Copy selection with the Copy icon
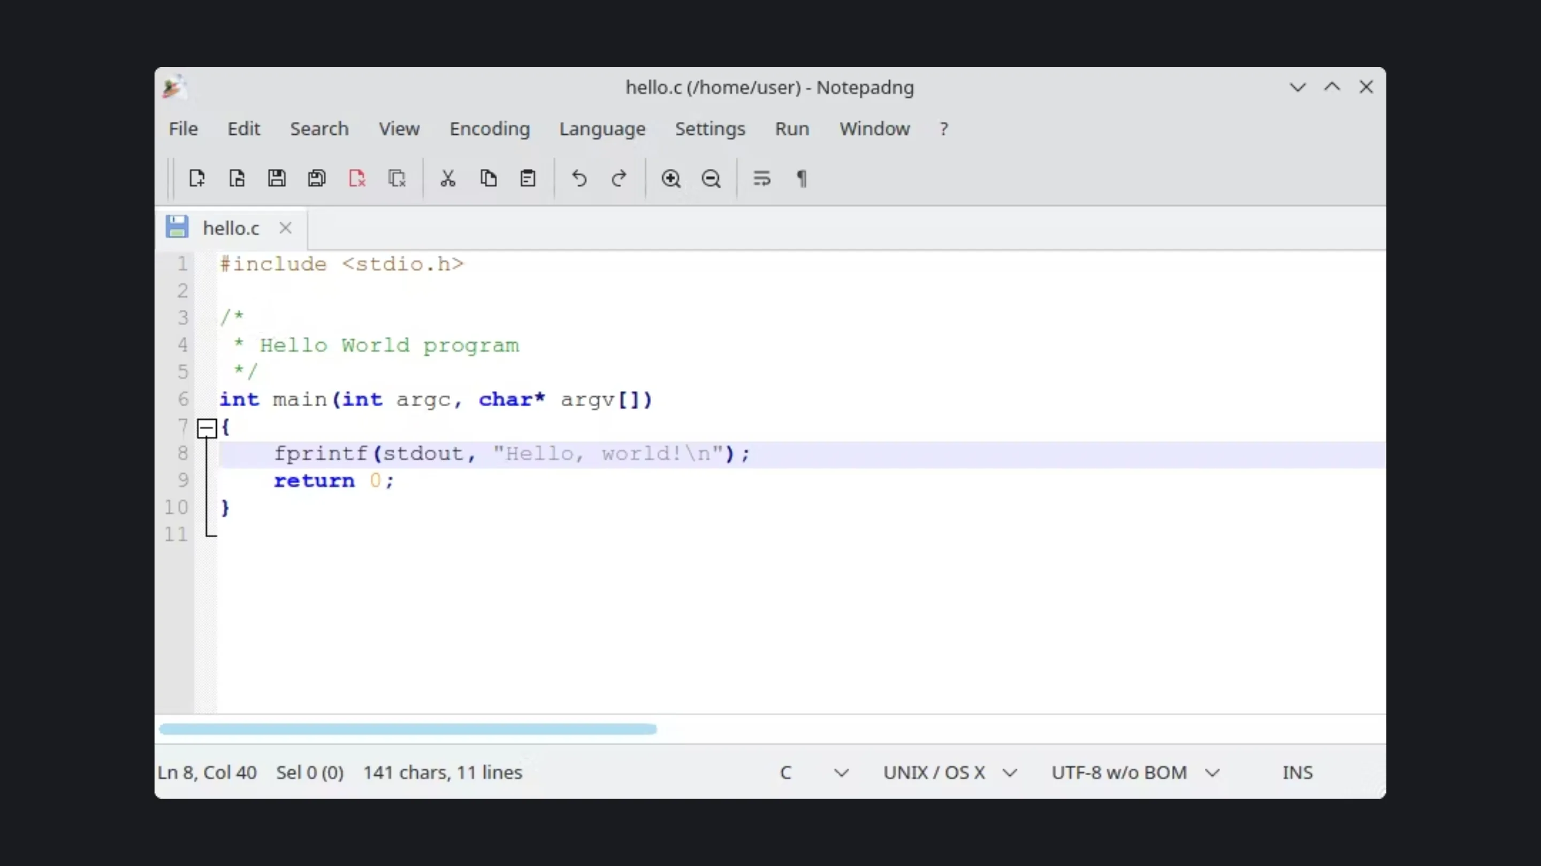The width and height of the screenshot is (1541, 866). point(488,178)
